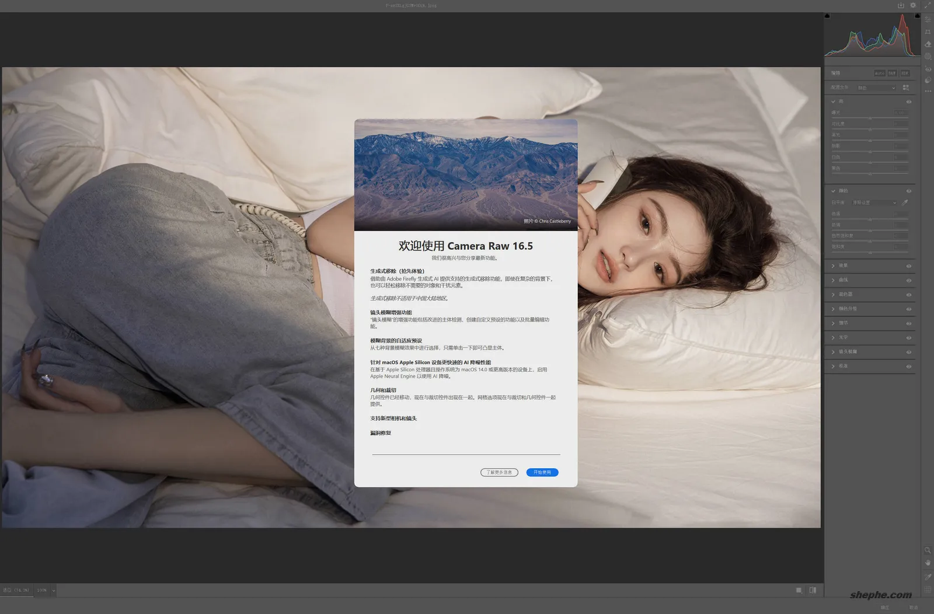
Task: Browse profiles grid icon
Action: point(905,88)
